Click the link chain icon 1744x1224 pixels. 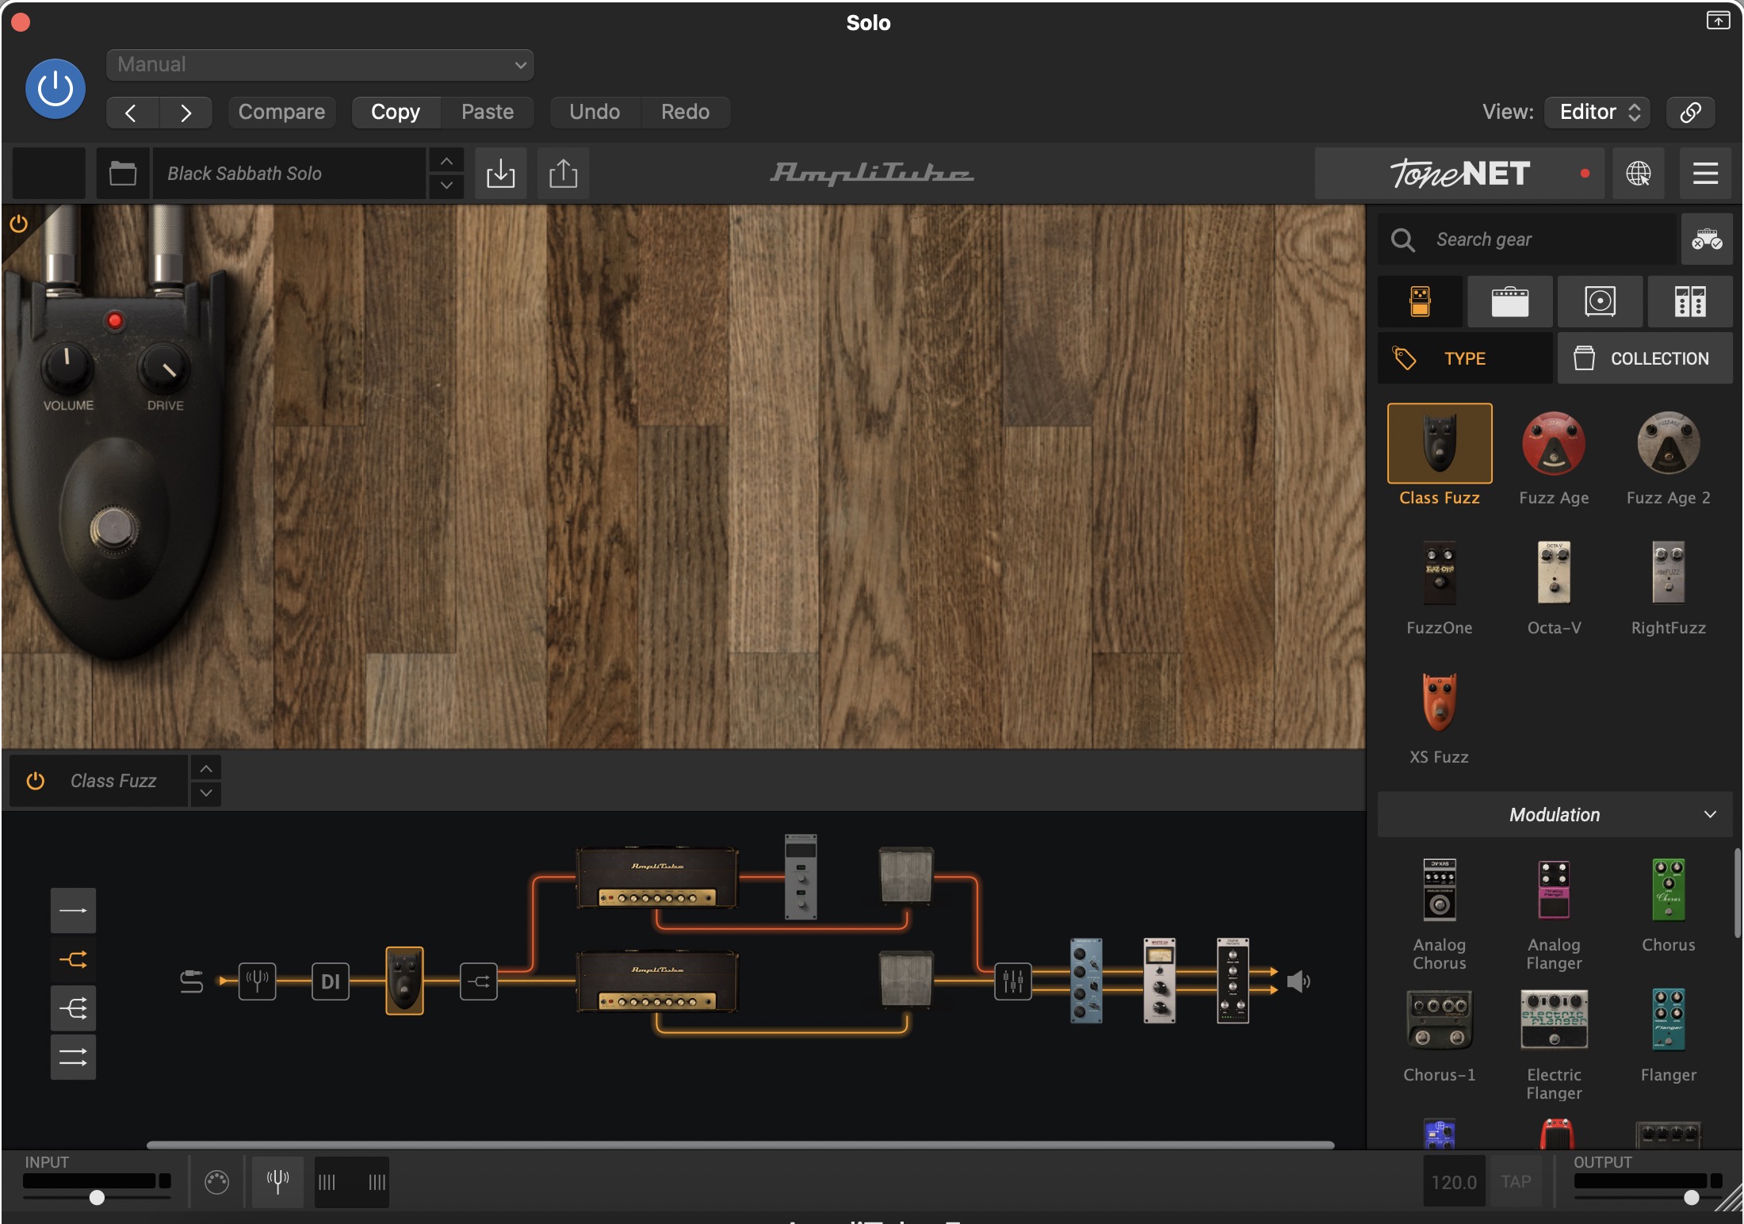[x=1690, y=112]
